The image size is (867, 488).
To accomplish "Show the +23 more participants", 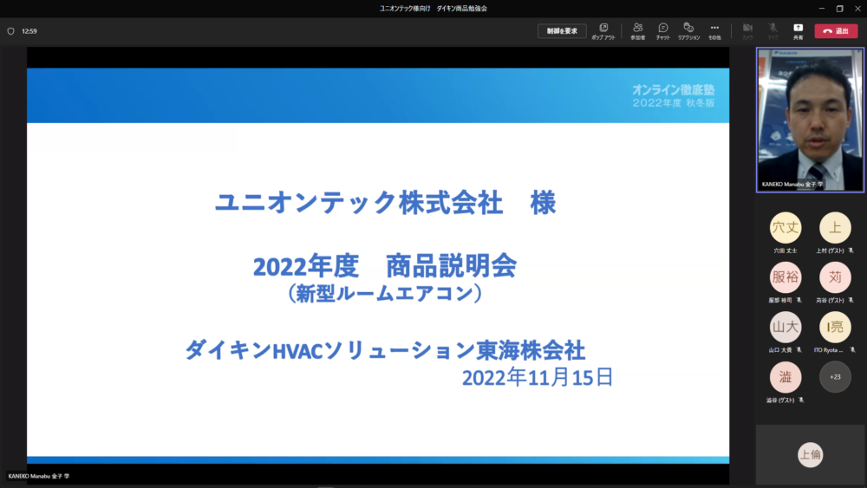I will pyautogui.click(x=835, y=377).
